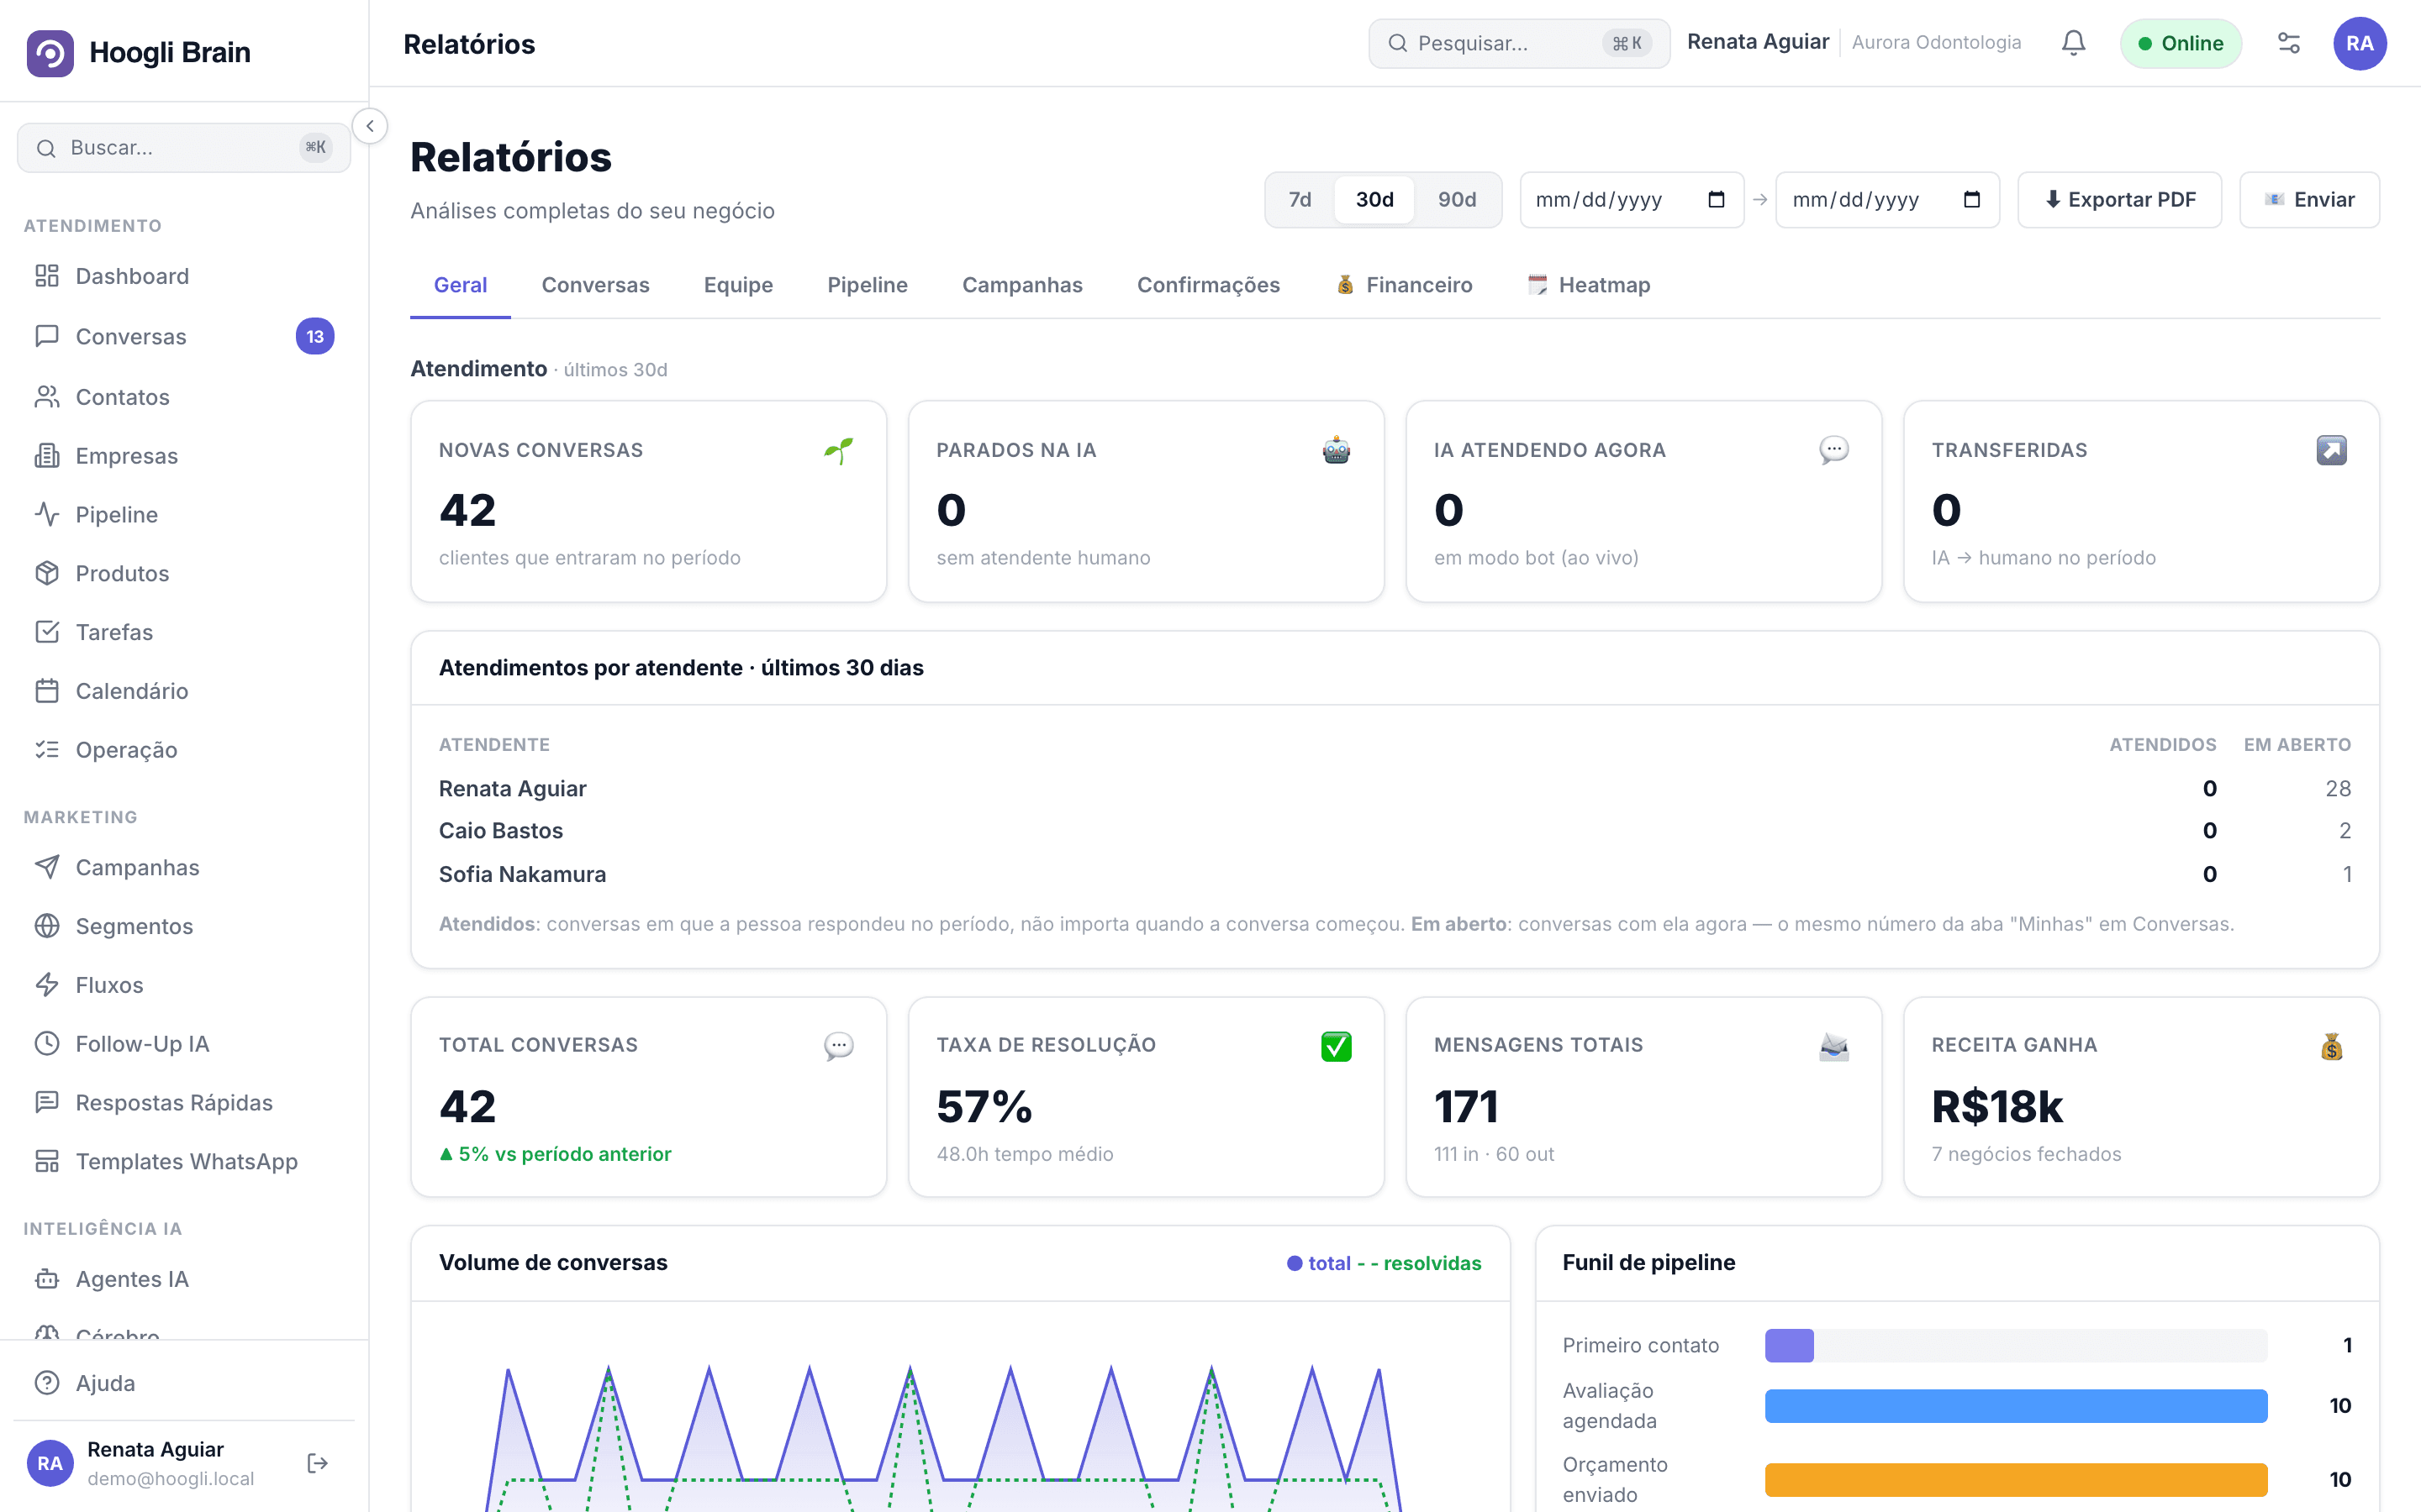The width and height of the screenshot is (2421, 1512).
Task: Collapse the sidebar with the chevron button
Action: (x=370, y=126)
